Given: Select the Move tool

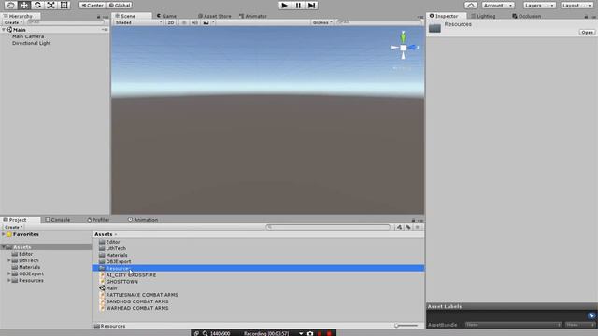Looking at the screenshot, I should pyautogui.click(x=24, y=5).
